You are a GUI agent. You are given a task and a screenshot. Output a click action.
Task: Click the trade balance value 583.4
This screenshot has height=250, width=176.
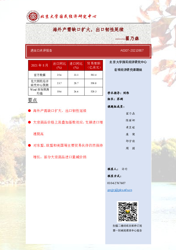coord(93,75)
